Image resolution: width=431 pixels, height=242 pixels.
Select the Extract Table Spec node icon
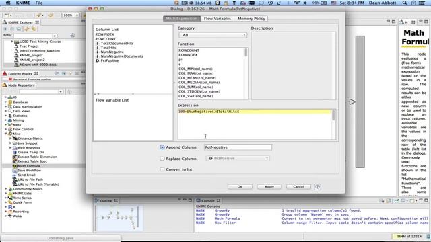15,161
